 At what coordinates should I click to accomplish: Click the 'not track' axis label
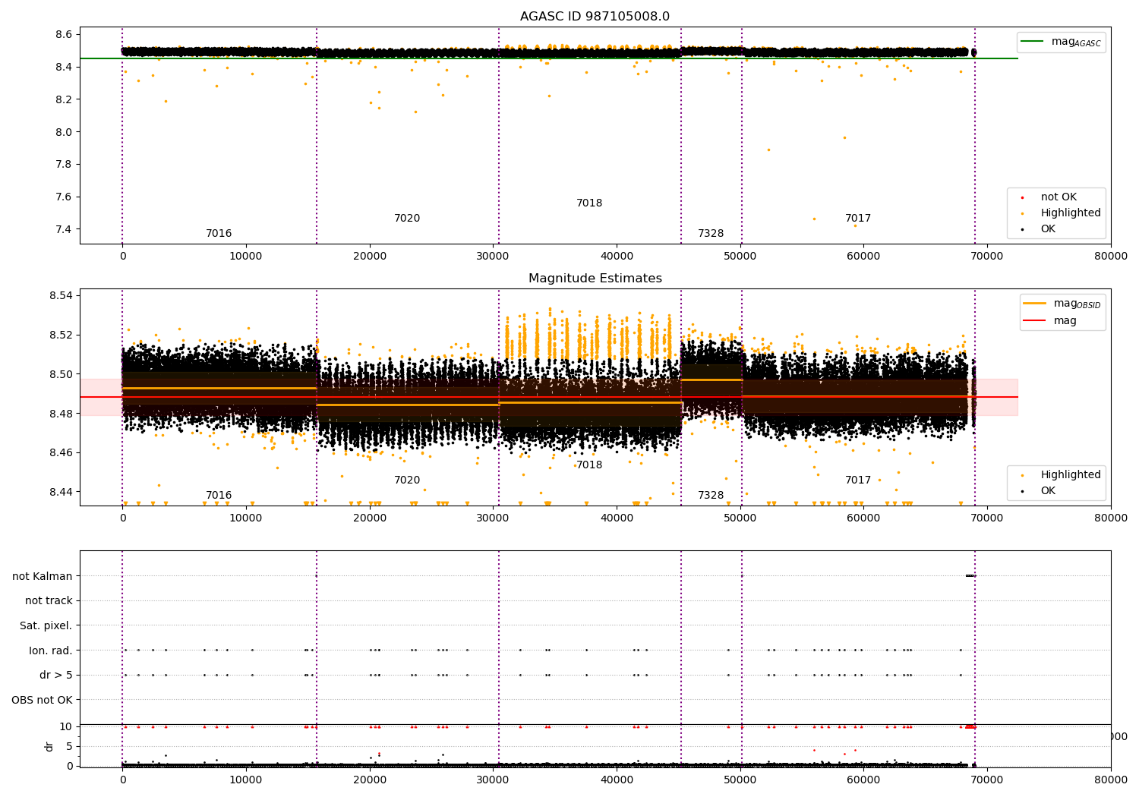pyautogui.click(x=49, y=601)
